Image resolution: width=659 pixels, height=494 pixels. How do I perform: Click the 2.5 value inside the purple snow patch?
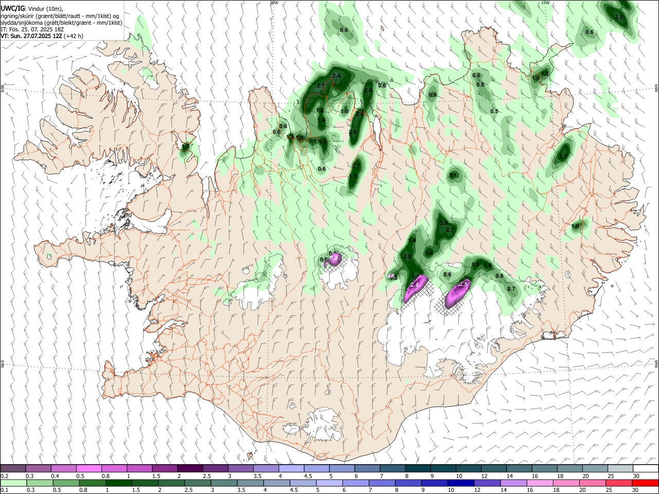[463, 284]
